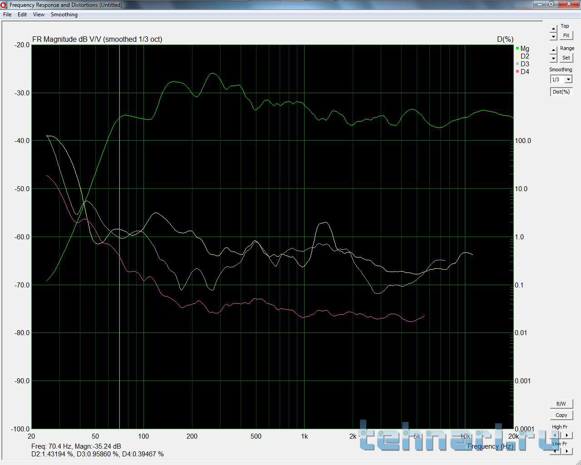Click the Fit button
This screenshot has width=581, height=465.
point(566,35)
